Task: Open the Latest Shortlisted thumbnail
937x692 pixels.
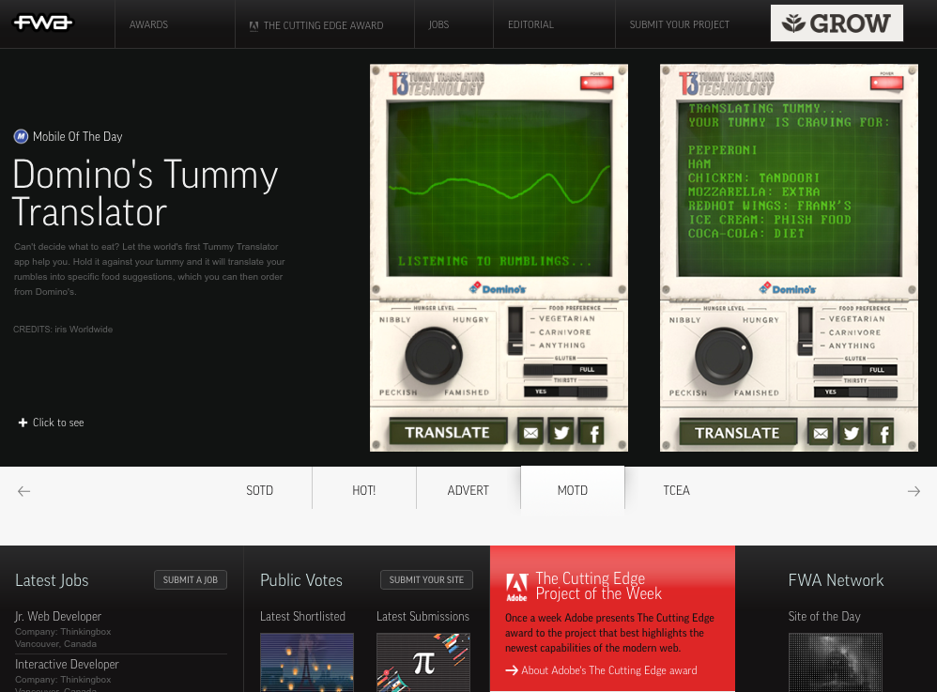Action: (x=307, y=662)
